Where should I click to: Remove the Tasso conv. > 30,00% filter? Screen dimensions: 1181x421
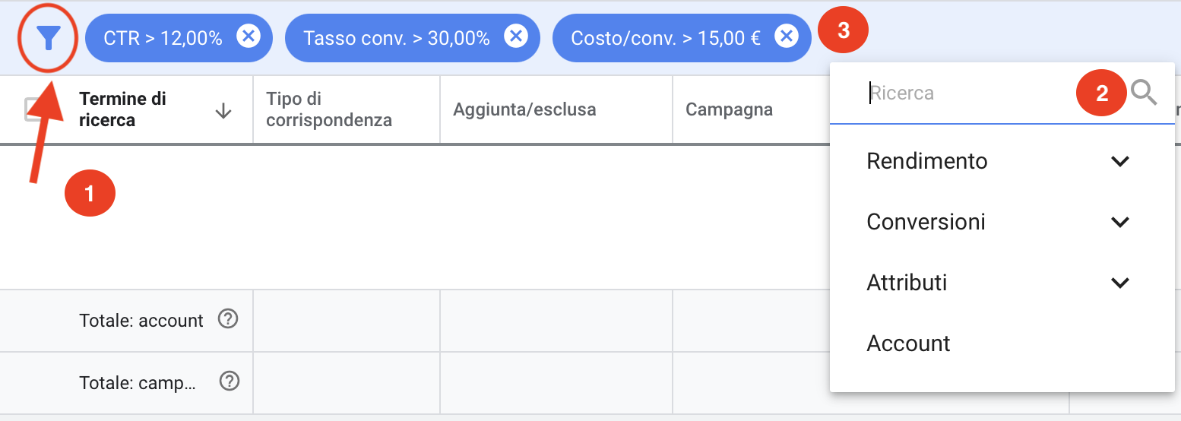pos(516,36)
